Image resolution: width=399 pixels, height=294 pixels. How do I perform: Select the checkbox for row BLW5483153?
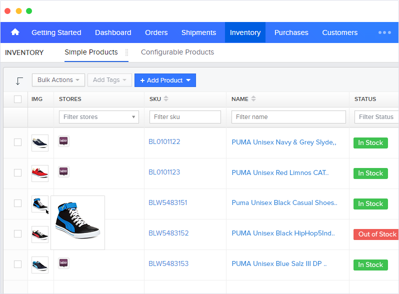[18, 264]
